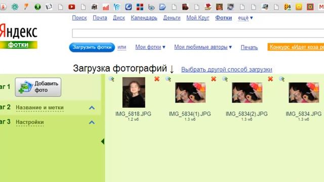Open the Мои фотки dropdown
This screenshot has width=324, height=182.
(150, 47)
